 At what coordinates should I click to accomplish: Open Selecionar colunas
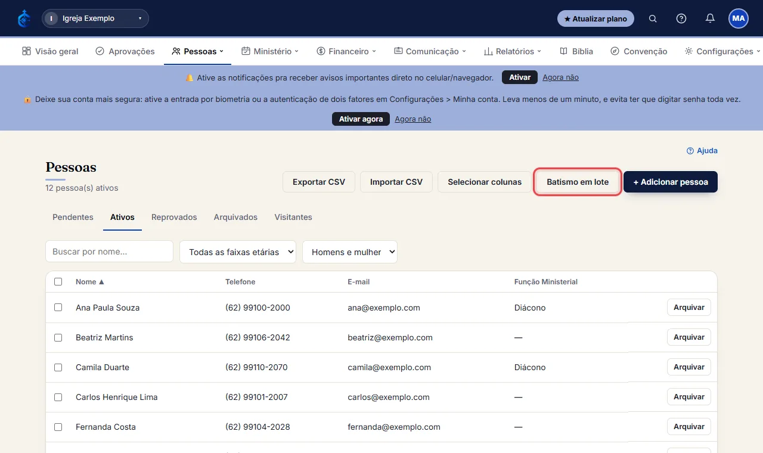pos(485,182)
